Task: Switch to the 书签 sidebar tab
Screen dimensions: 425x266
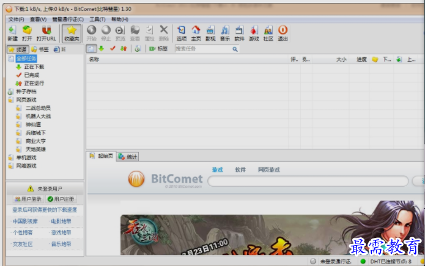Action: click(40, 49)
